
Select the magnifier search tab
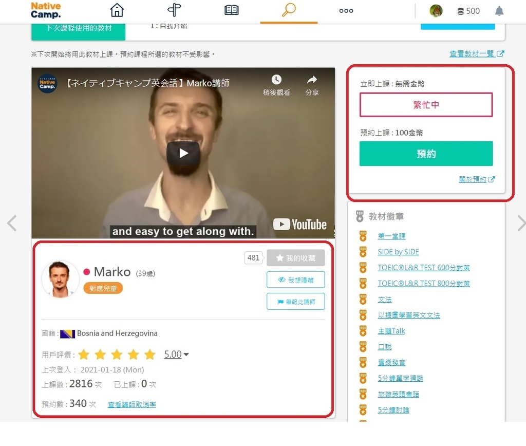coord(289,10)
